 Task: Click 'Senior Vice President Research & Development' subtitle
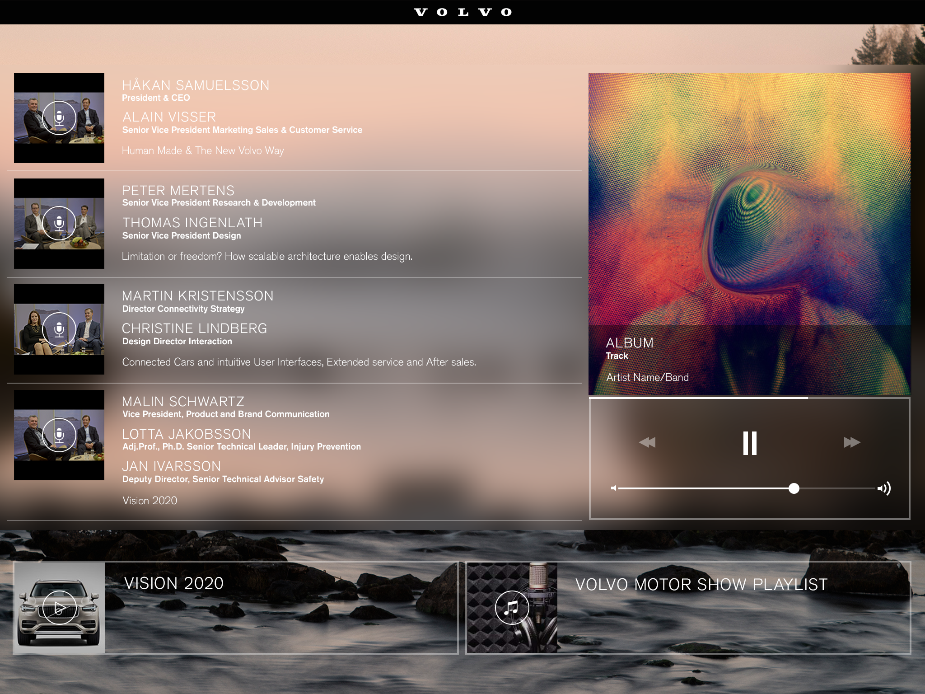point(219,203)
